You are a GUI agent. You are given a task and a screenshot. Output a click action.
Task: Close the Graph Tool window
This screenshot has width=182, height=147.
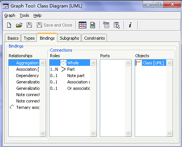click(x=172, y=4)
